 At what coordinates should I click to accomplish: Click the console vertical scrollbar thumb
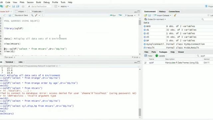click(x=140, y=112)
